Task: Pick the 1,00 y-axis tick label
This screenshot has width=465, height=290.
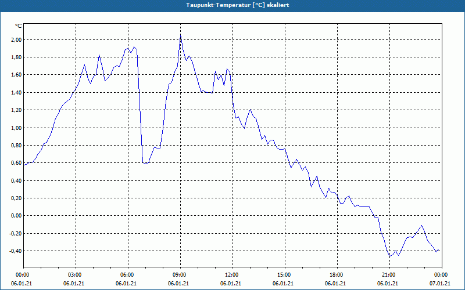Action: point(16,128)
